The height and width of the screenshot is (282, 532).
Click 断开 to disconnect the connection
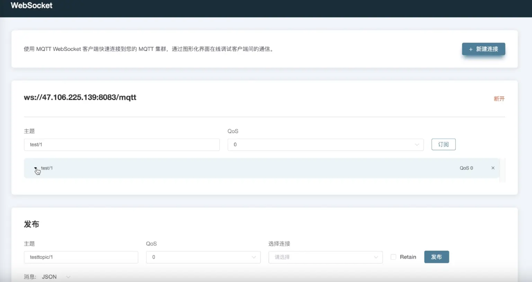499,99
